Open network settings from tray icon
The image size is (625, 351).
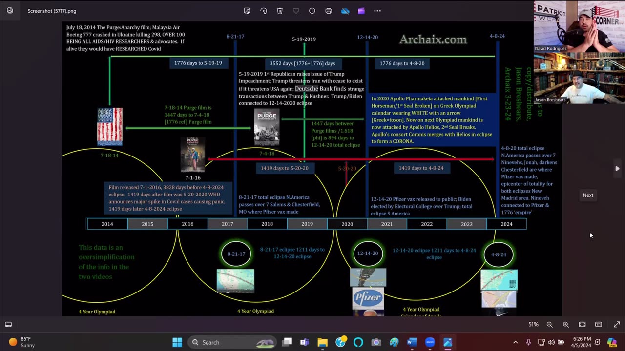tap(541, 342)
